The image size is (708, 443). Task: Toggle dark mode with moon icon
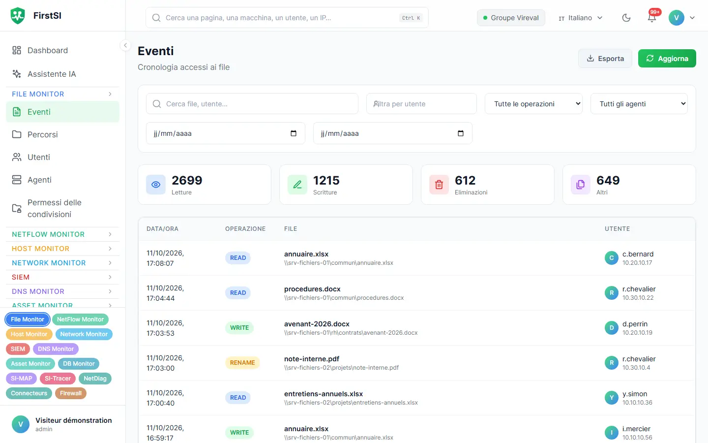tap(626, 18)
